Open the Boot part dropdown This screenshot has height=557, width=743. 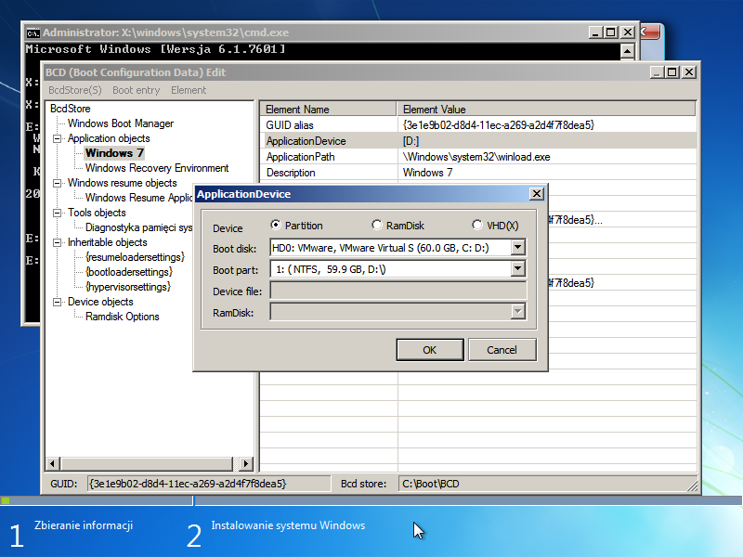[516, 269]
